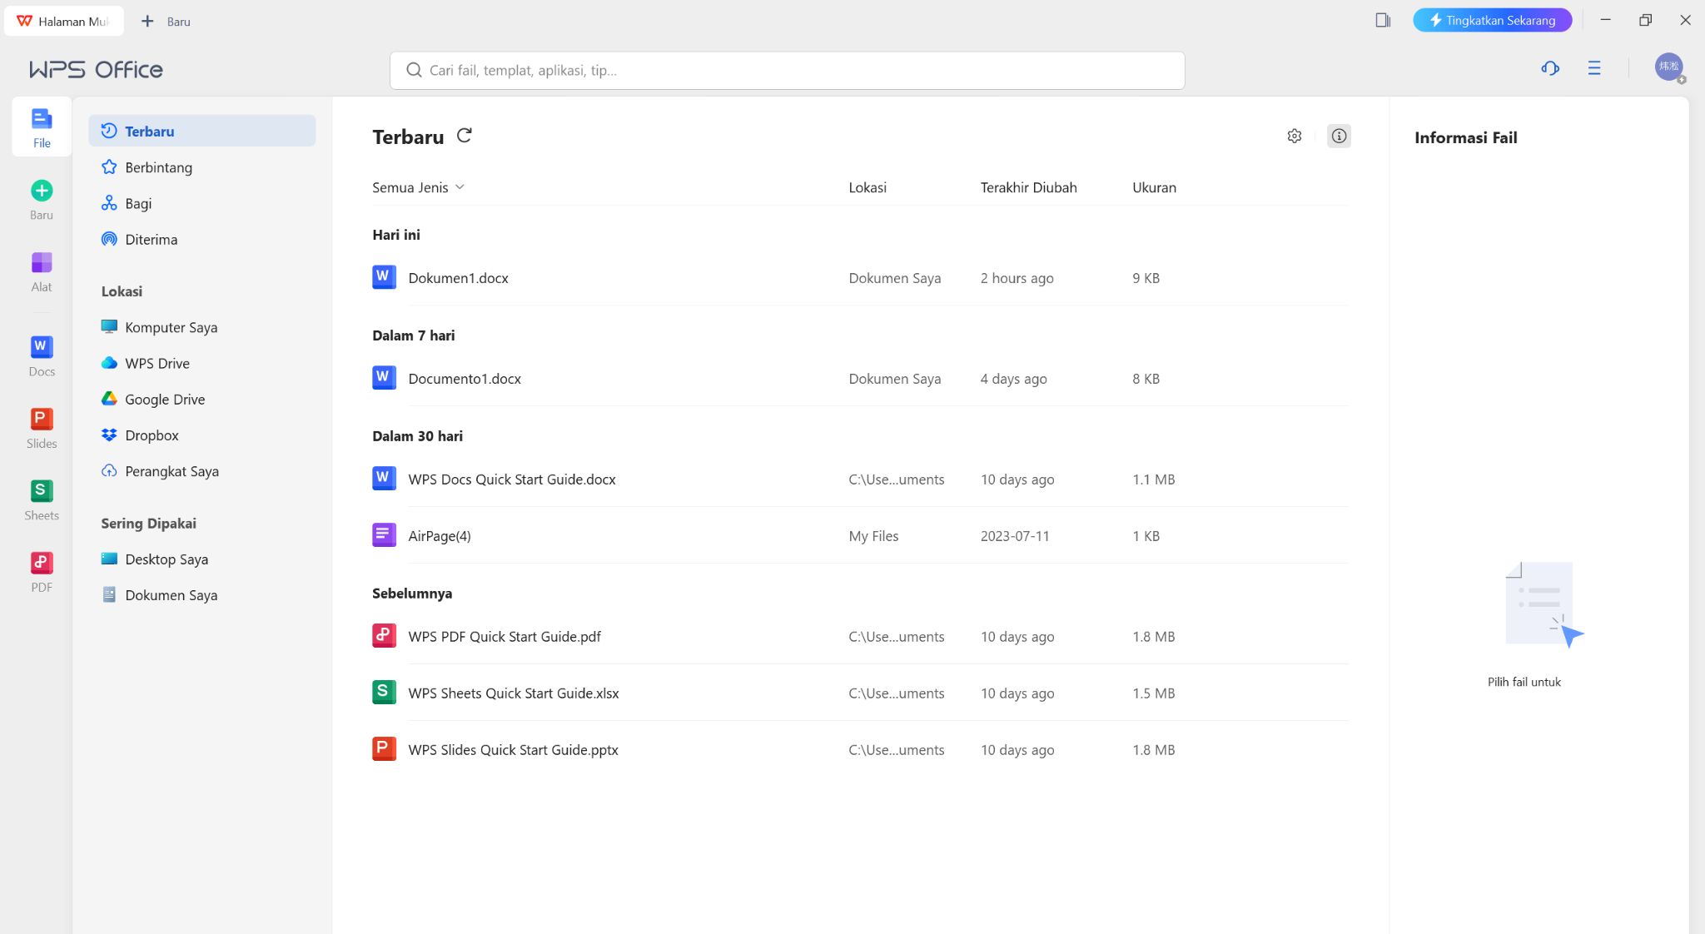1705x934 pixels.
Task: Click the Lokasi column header
Action: click(x=867, y=187)
